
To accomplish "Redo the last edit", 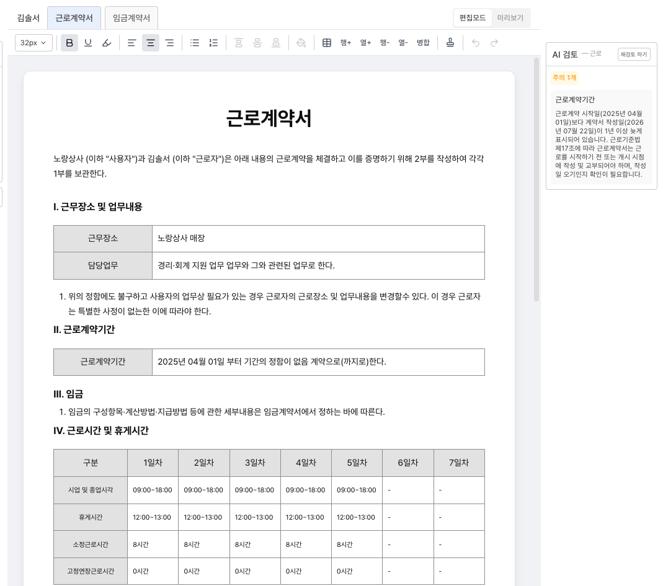I will 494,43.
